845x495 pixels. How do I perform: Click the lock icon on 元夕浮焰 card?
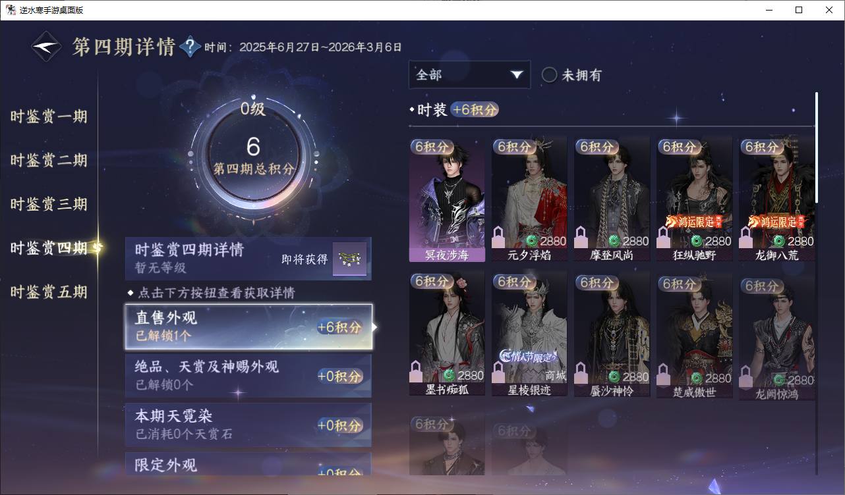click(x=499, y=238)
